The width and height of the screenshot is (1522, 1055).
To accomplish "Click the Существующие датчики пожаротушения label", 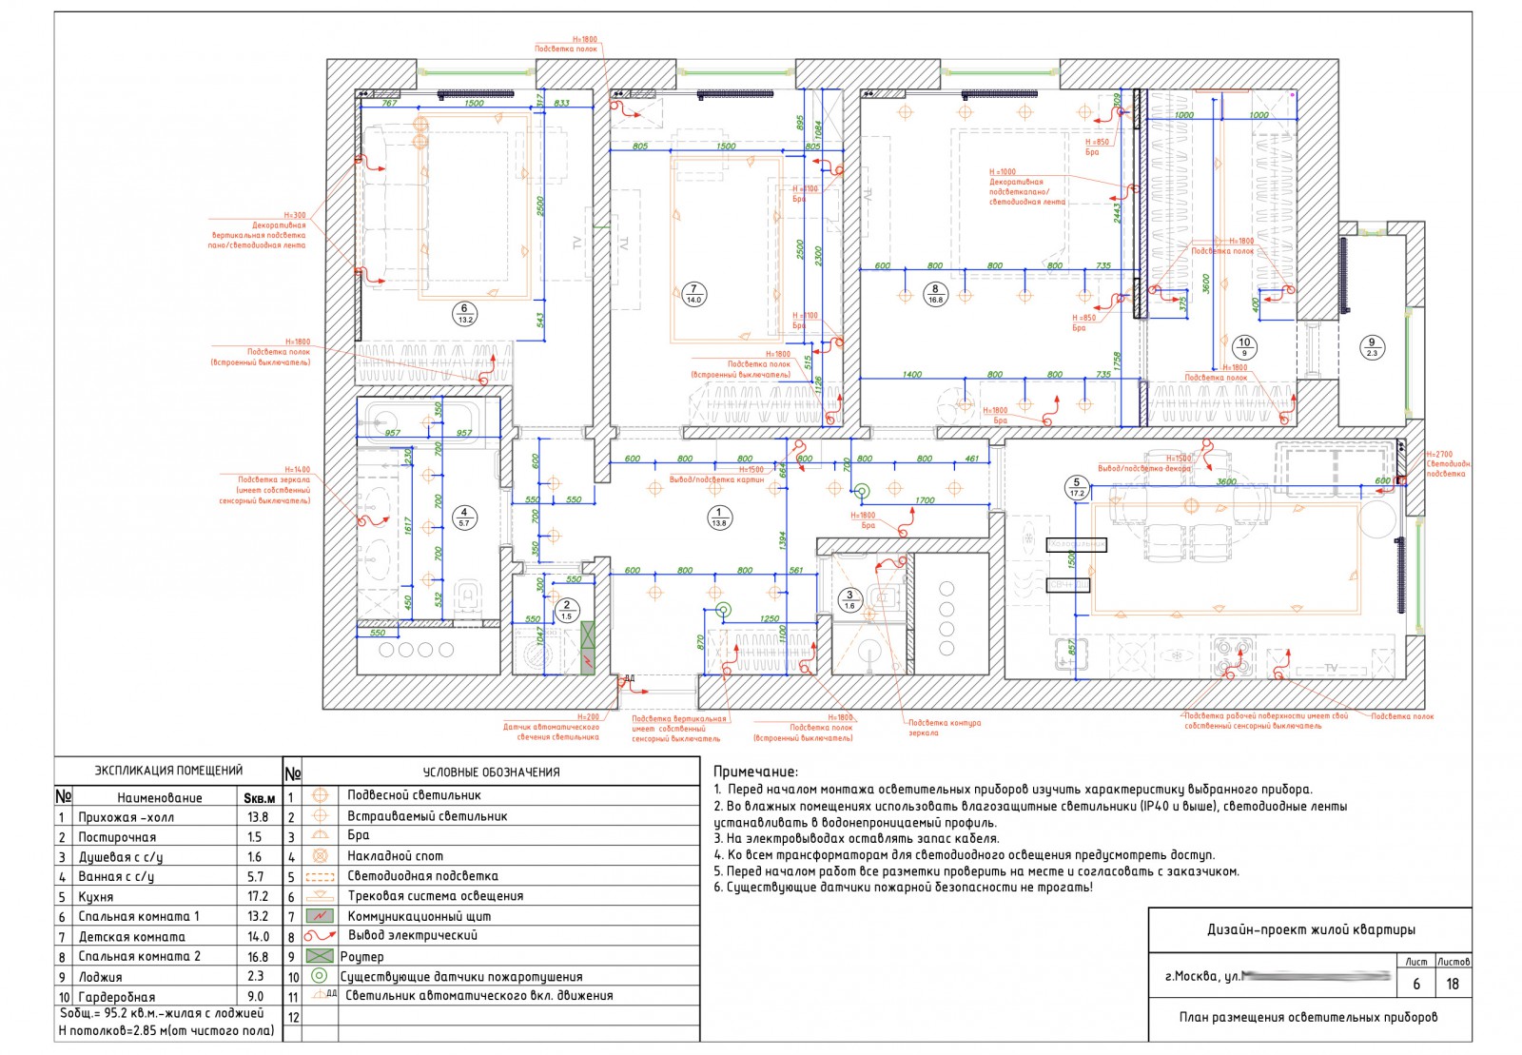I will click(x=461, y=977).
